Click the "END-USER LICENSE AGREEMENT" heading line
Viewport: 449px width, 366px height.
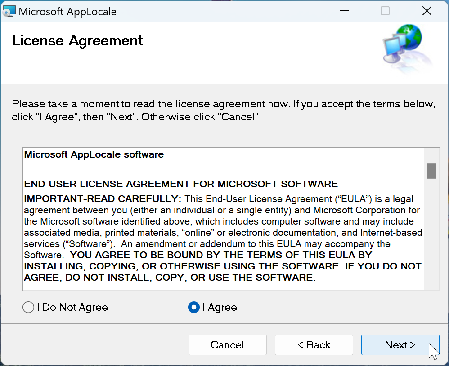pyautogui.click(x=181, y=184)
